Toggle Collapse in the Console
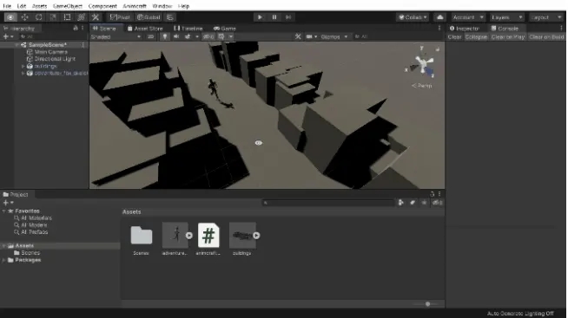The width and height of the screenshot is (568, 318). [x=476, y=37]
